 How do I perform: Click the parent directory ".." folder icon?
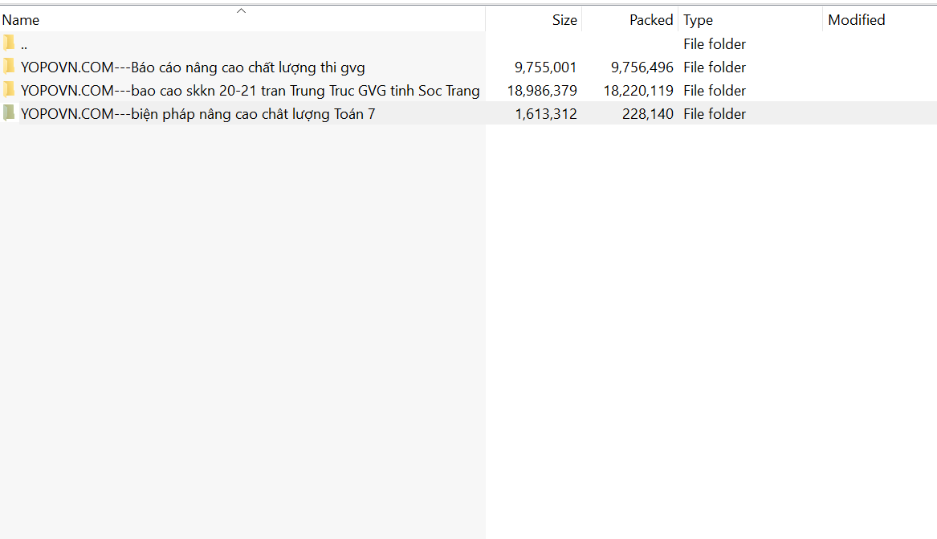9,43
